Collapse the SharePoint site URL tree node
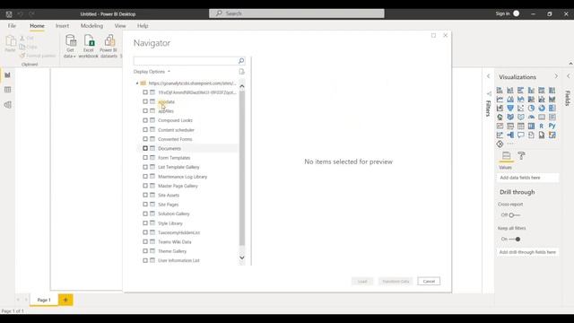 coord(137,83)
